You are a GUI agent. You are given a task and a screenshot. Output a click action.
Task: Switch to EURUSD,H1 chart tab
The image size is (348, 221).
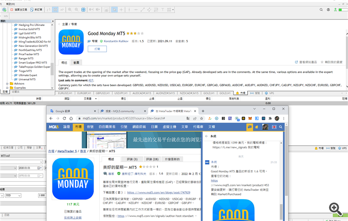click(65, 93)
